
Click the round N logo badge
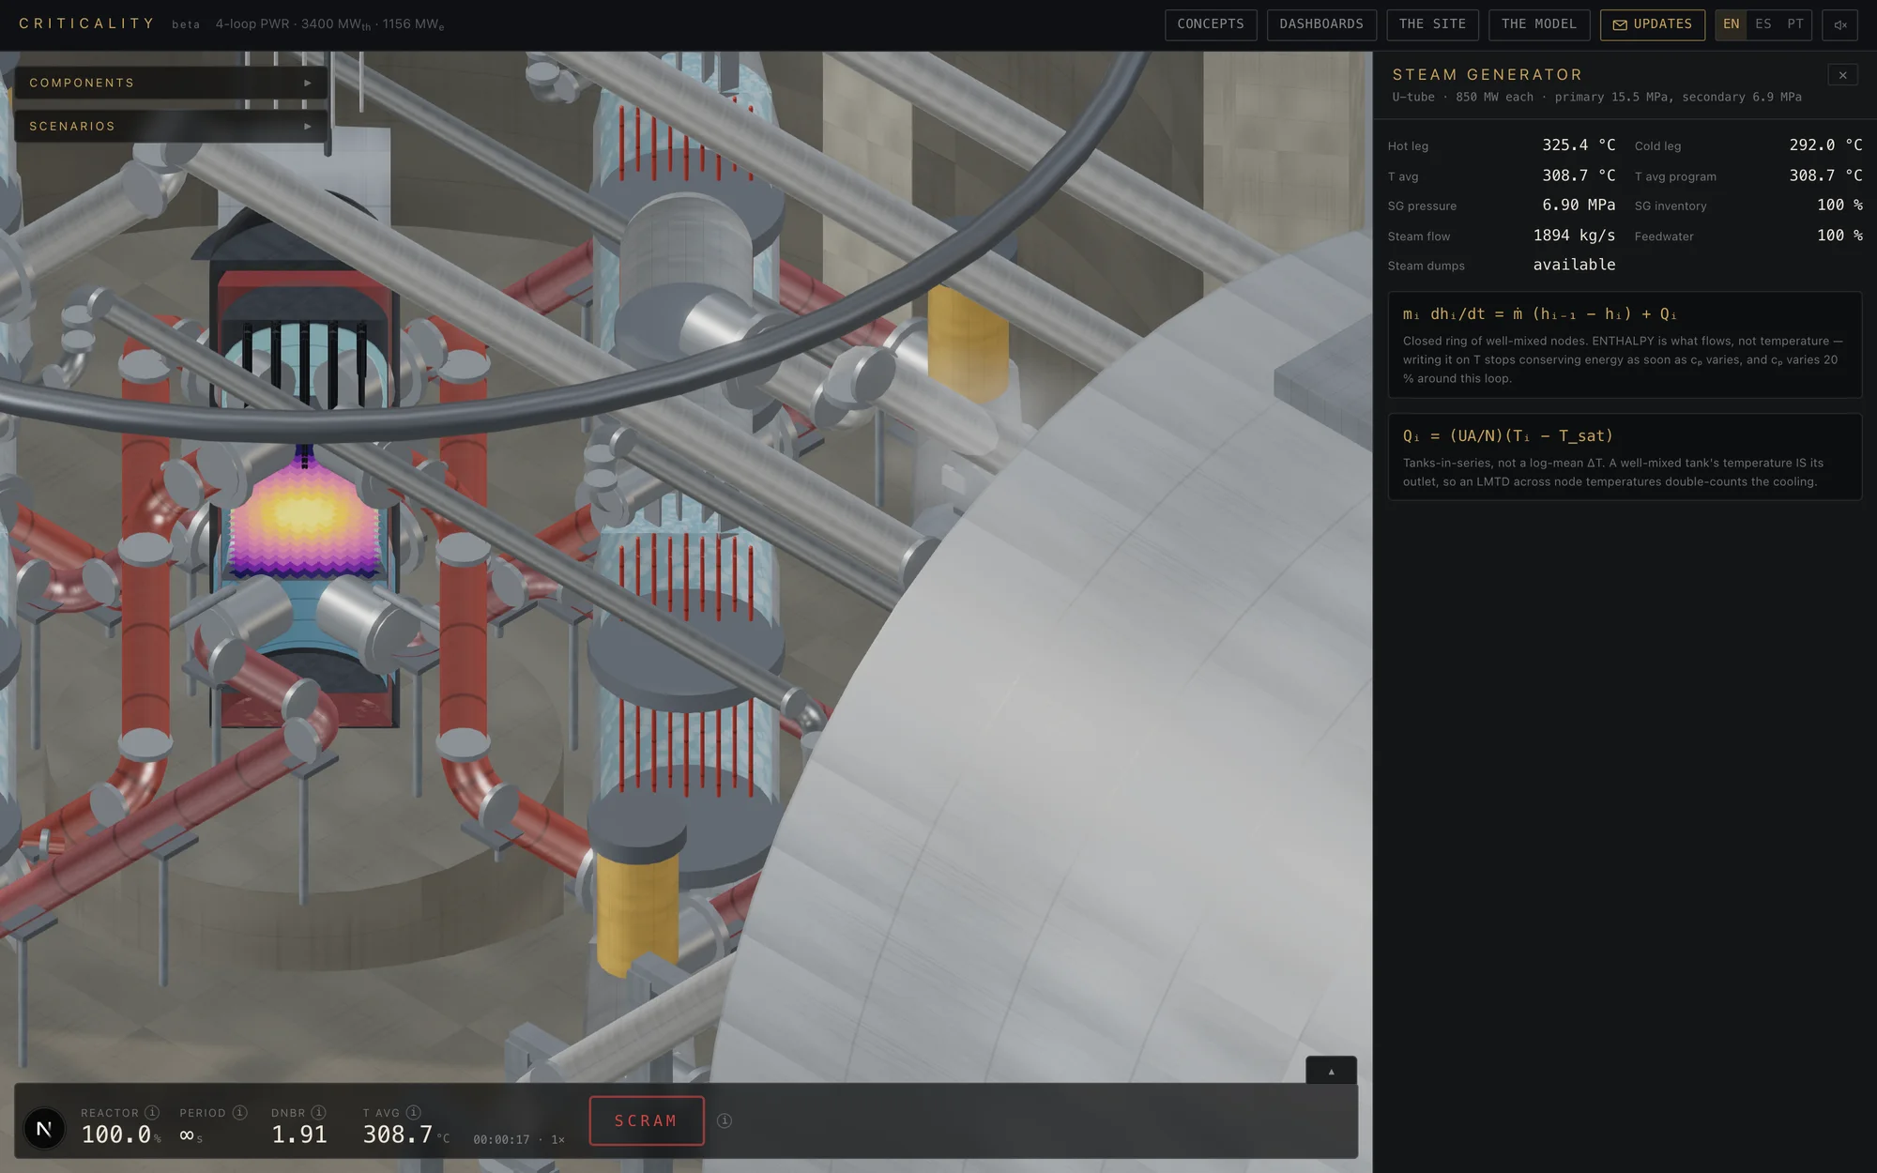click(44, 1128)
